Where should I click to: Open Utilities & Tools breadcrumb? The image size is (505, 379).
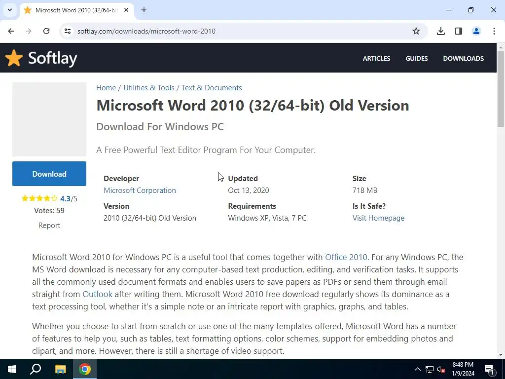click(x=149, y=88)
